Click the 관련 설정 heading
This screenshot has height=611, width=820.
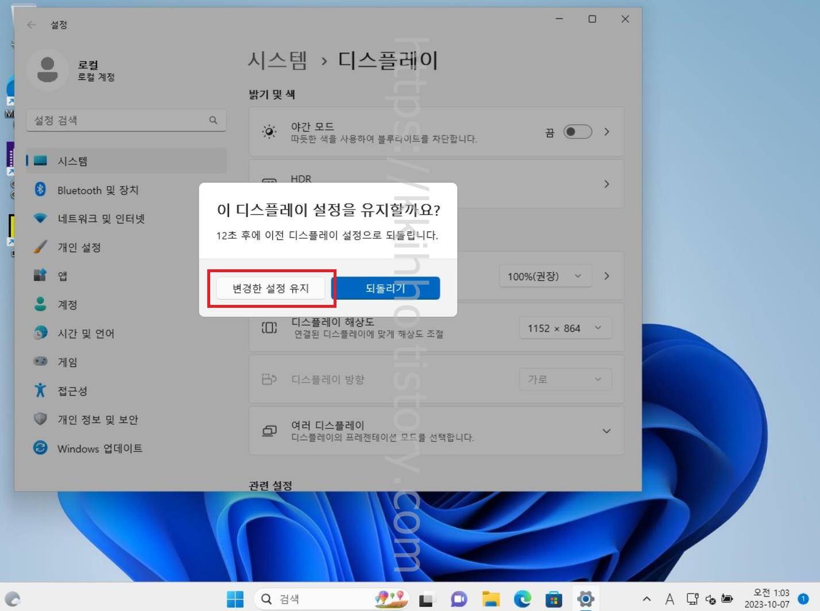coord(270,485)
